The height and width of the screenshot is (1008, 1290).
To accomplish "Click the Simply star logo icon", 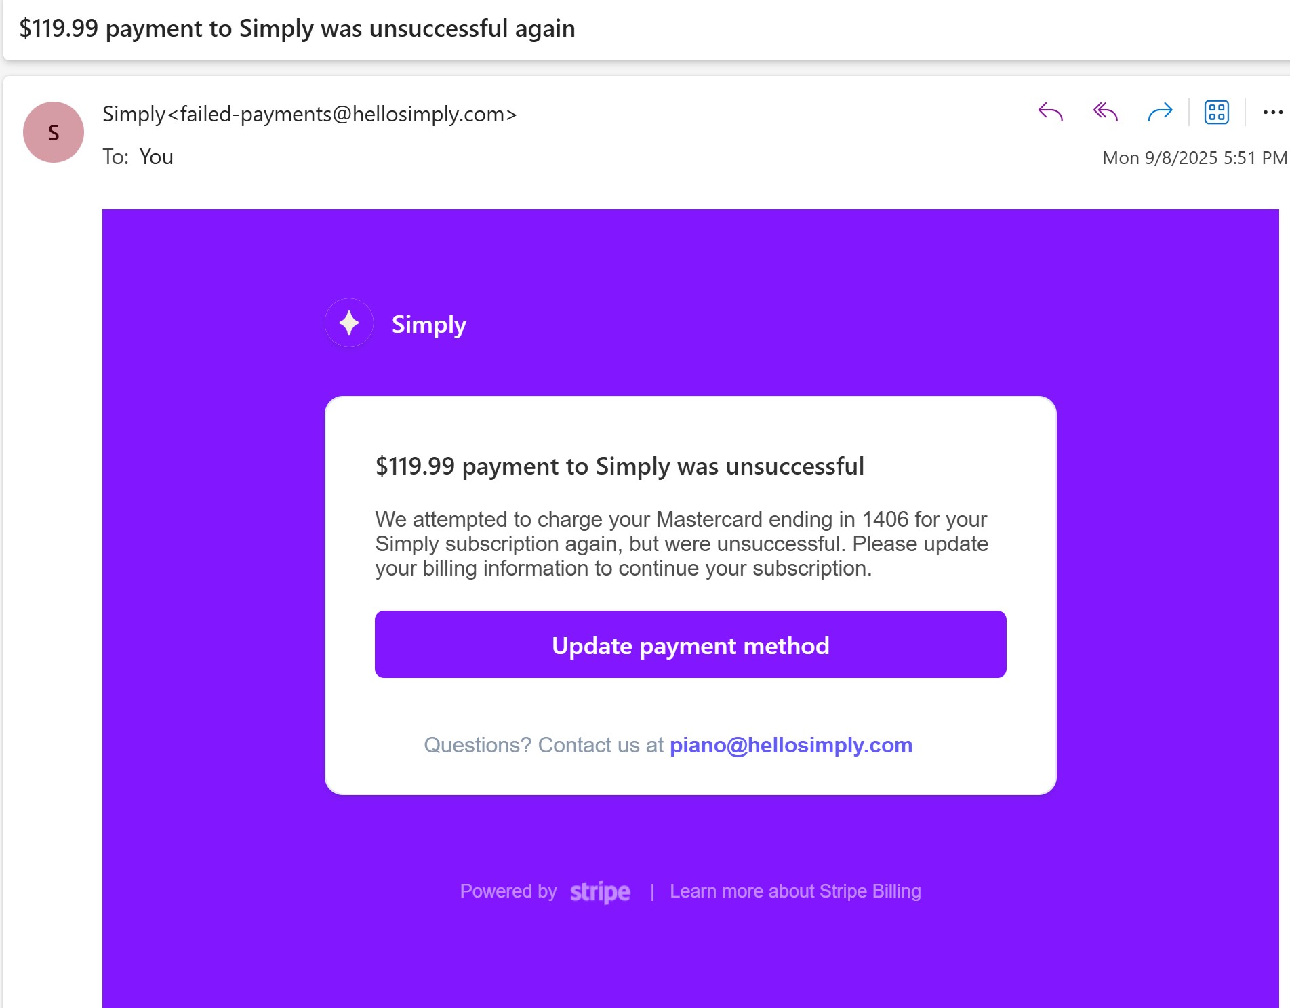I will 349,323.
